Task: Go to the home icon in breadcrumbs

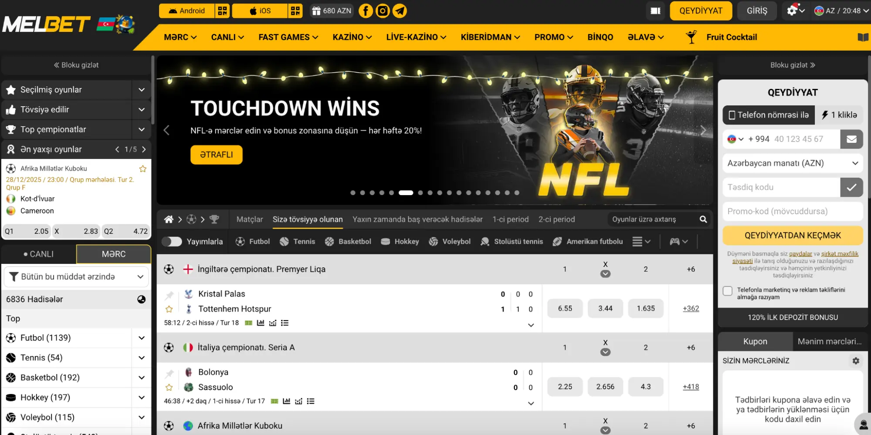Action: pos(169,219)
